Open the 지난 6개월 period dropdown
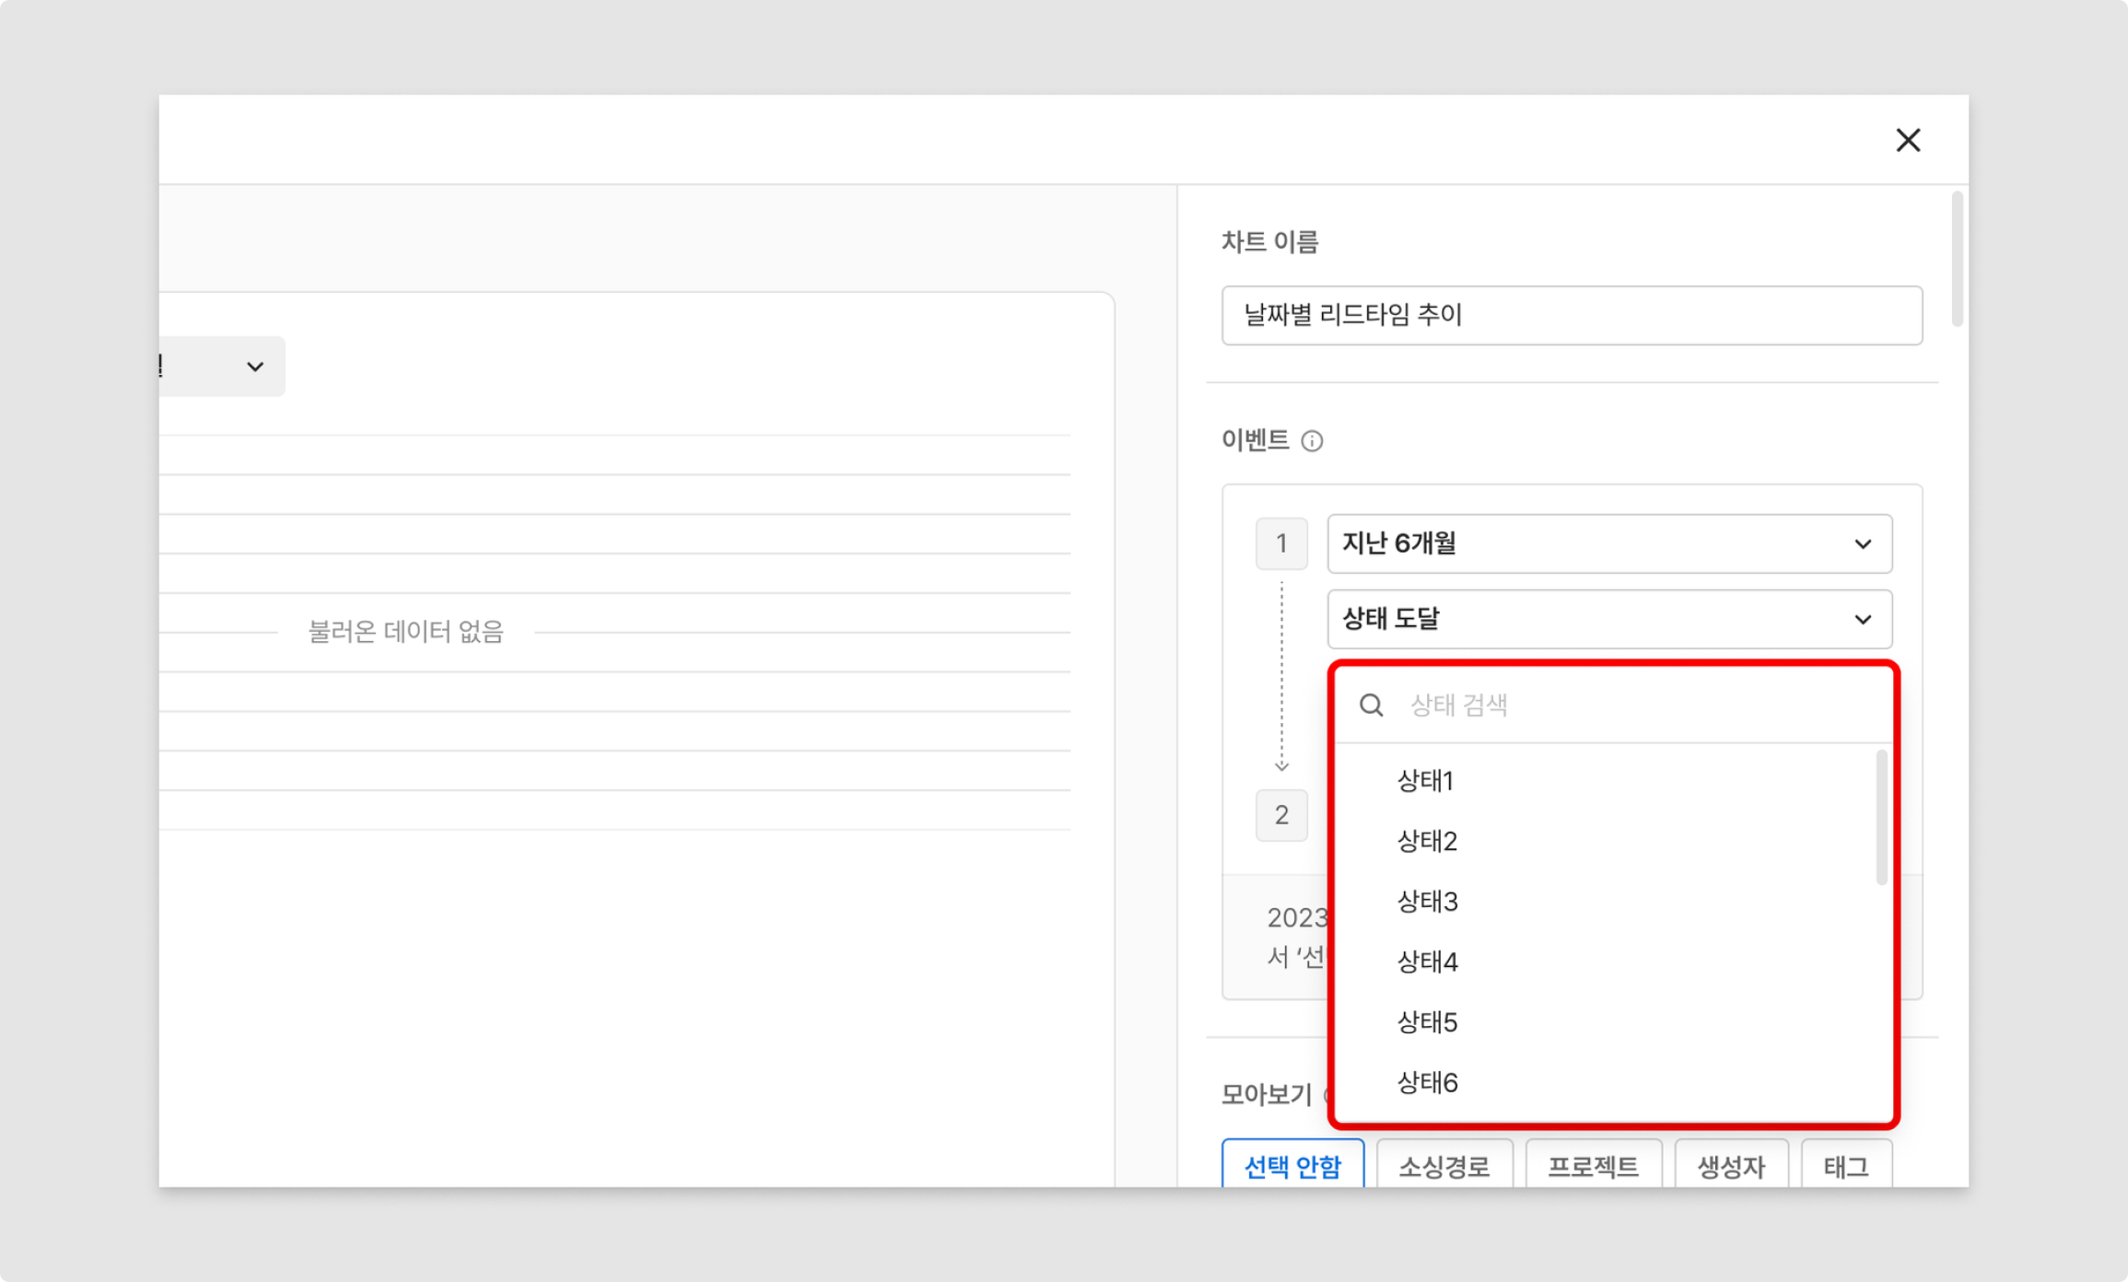The image size is (2128, 1282). tap(1608, 543)
